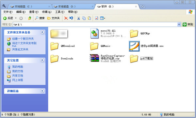Click 创建一个新文件夹 link

click(23, 39)
